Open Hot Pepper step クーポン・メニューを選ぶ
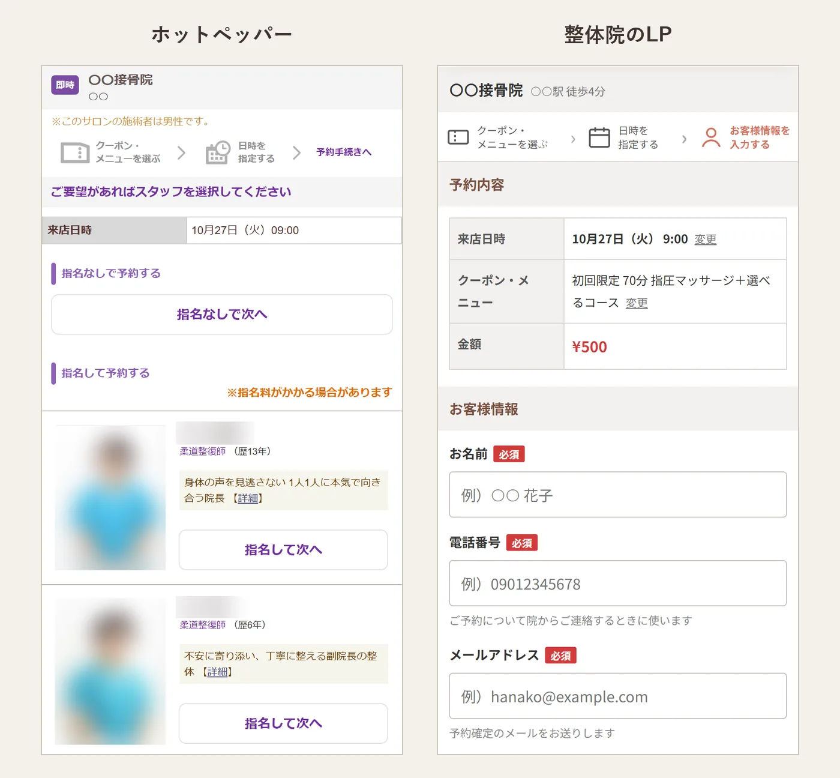 (x=128, y=152)
